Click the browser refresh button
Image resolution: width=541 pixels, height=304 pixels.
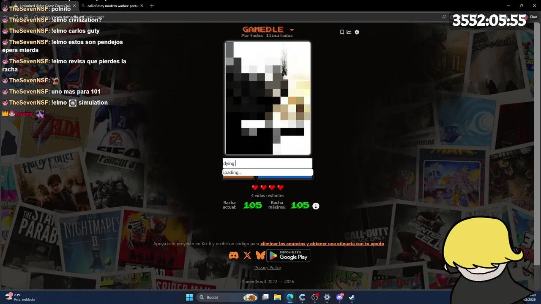(x=16, y=17)
